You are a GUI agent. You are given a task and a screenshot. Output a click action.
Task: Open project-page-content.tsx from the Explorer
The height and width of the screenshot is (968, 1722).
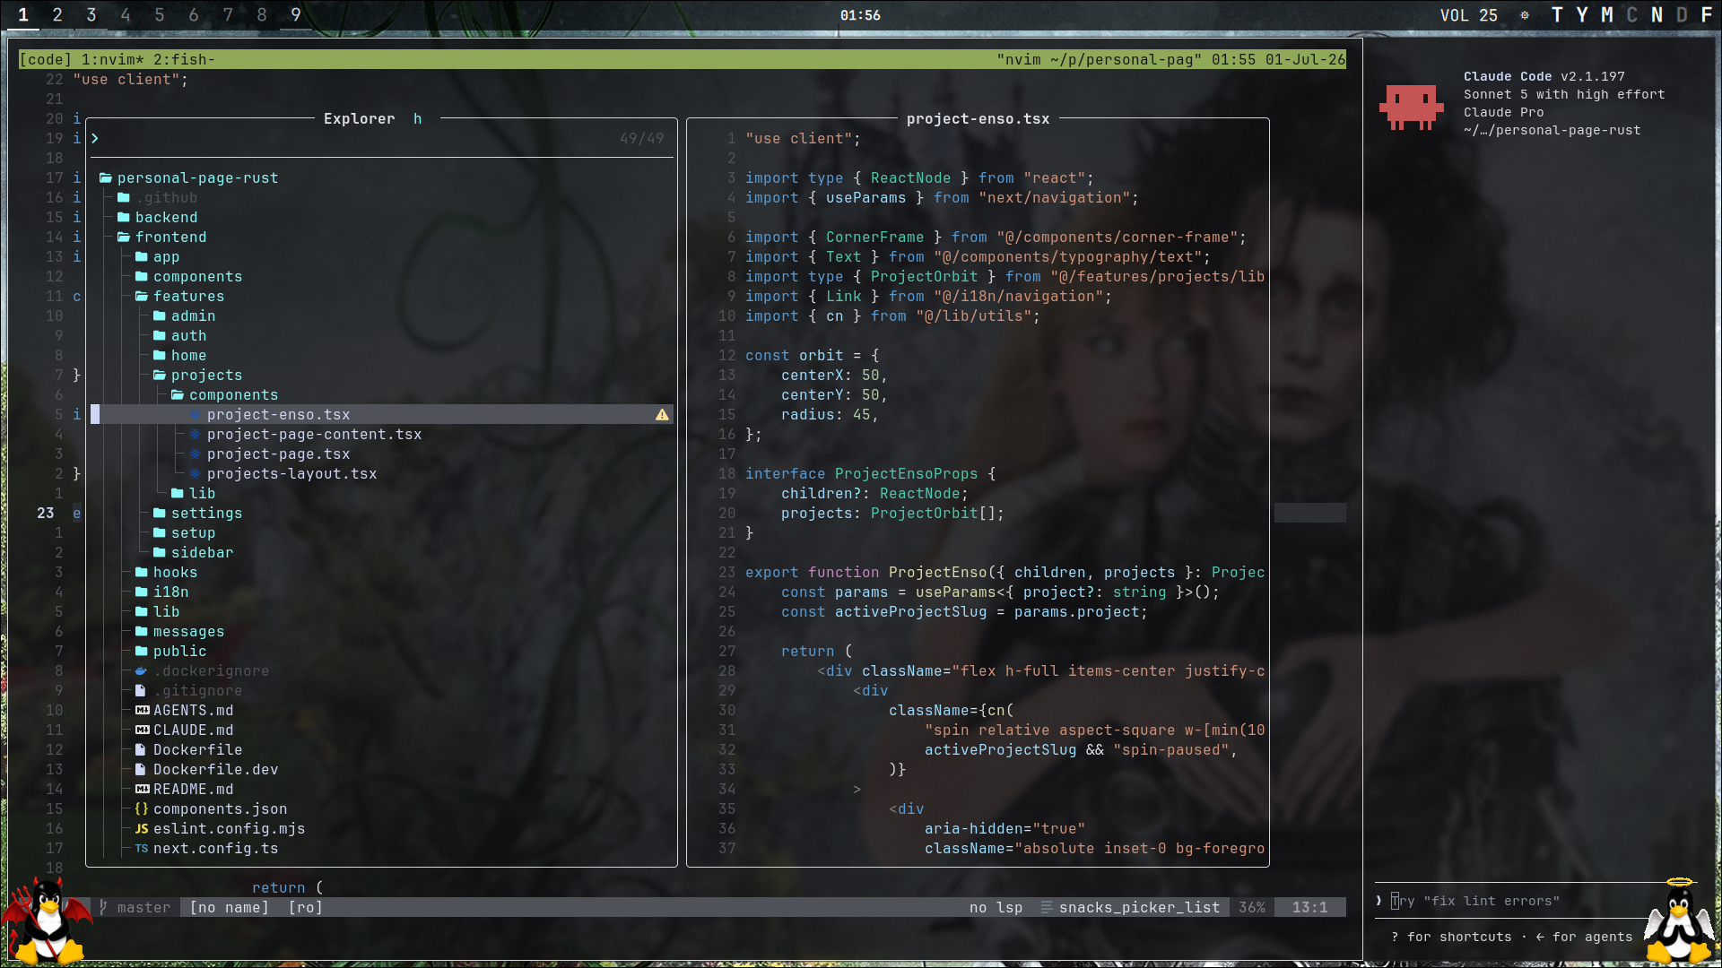(x=314, y=435)
